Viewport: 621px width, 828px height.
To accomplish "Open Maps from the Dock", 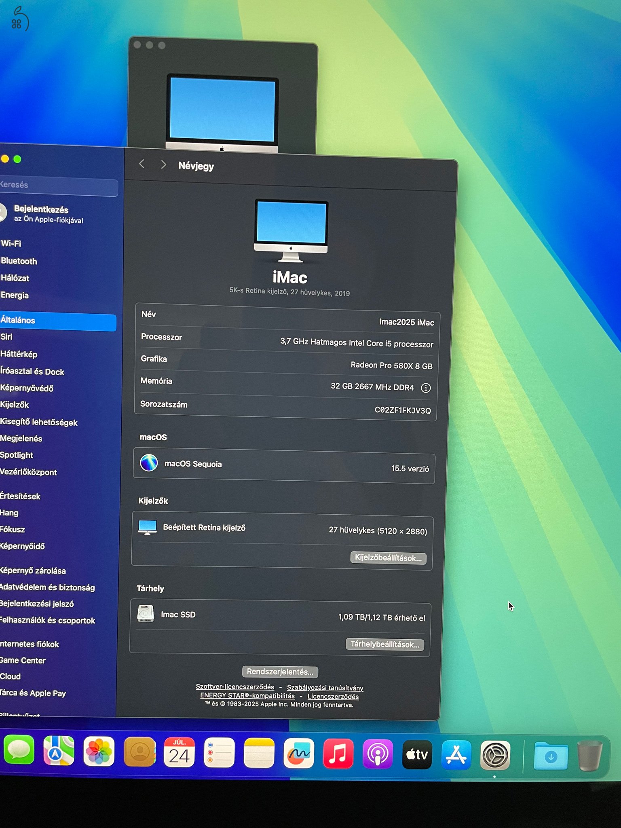I will point(59,752).
